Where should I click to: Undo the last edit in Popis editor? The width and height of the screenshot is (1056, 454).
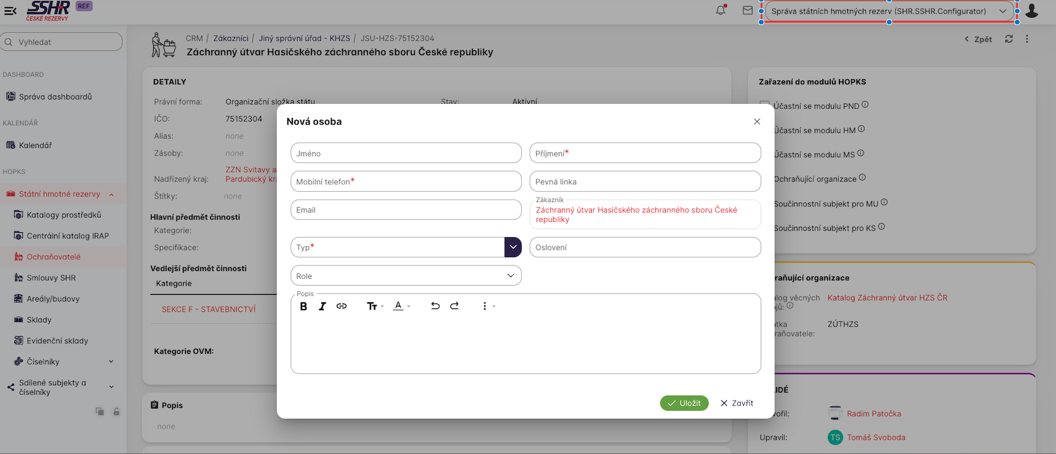435,306
